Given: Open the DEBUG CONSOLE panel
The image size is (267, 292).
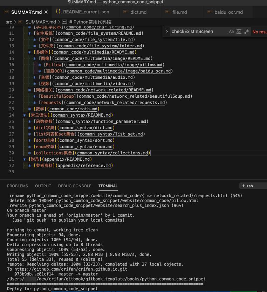Looking at the screenshot, I should coord(75,186).
